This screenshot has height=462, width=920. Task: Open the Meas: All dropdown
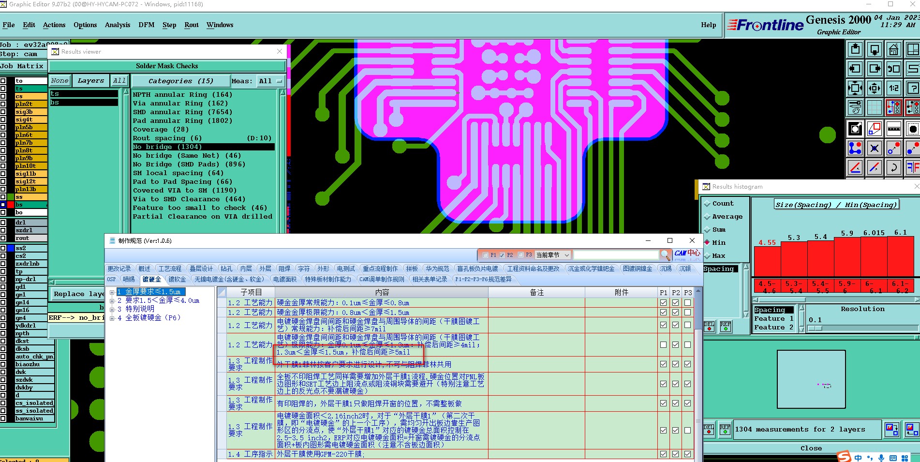click(270, 81)
